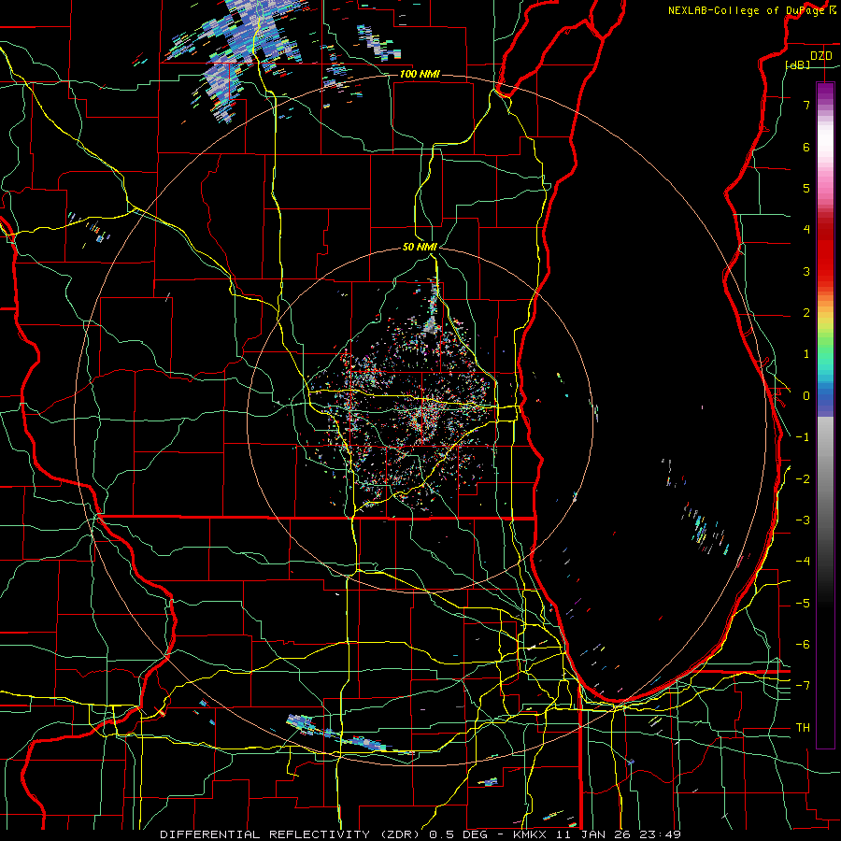This screenshot has height=841, width=841.
Task: Click the '-2' scale value
Action: 803,478
